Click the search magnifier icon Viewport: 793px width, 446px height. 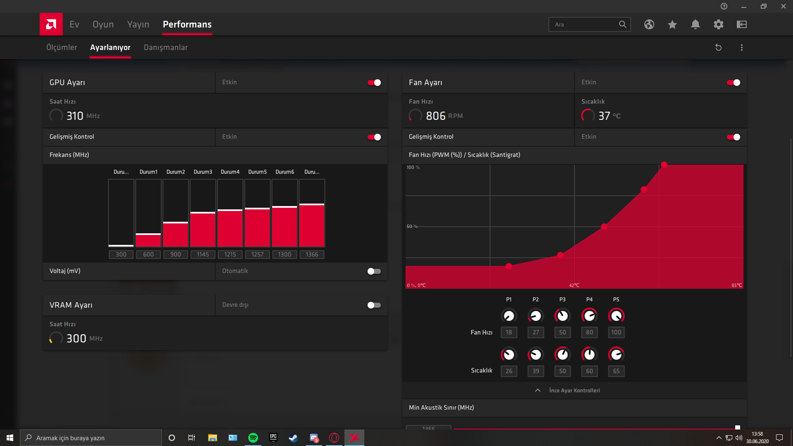coord(623,24)
